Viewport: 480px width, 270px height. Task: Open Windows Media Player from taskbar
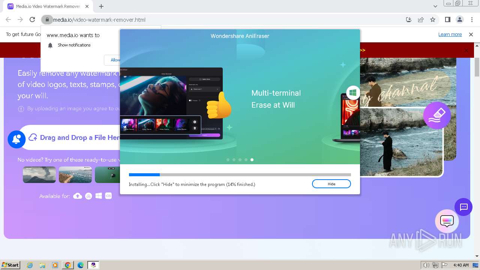click(x=55, y=265)
